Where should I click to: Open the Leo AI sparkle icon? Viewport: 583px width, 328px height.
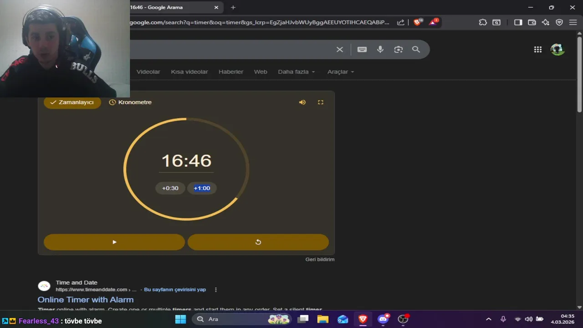tap(546, 22)
